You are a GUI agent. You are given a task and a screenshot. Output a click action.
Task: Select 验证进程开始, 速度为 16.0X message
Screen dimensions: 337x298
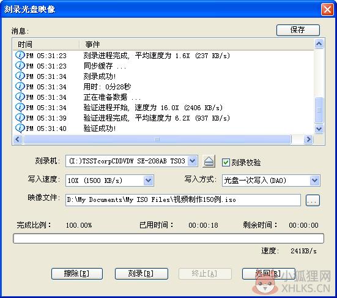pyautogui.click(x=153, y=108)
